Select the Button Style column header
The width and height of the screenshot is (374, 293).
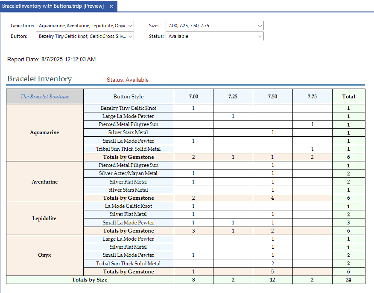(x=129, y=97)
